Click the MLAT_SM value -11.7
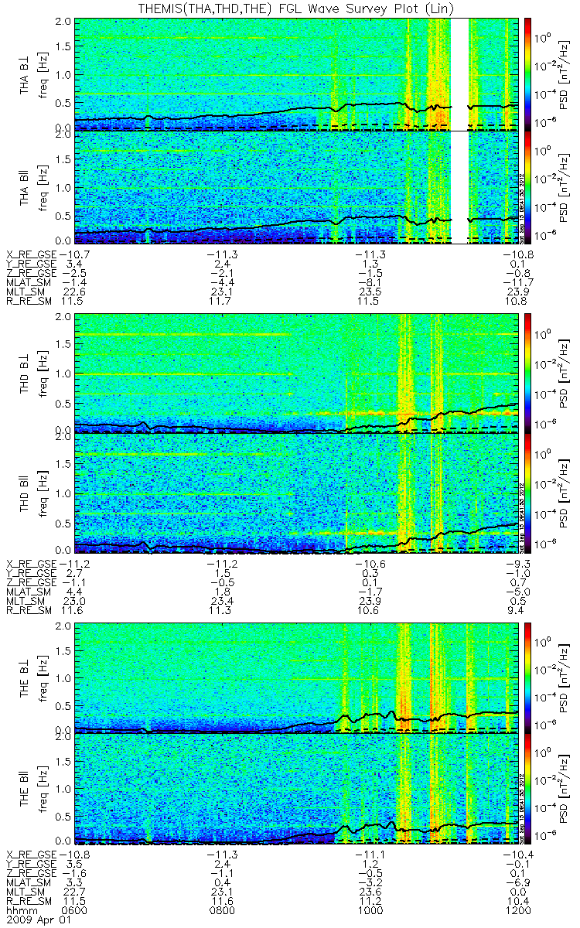The width and height of the screenshot is (580, 928). 519,284
